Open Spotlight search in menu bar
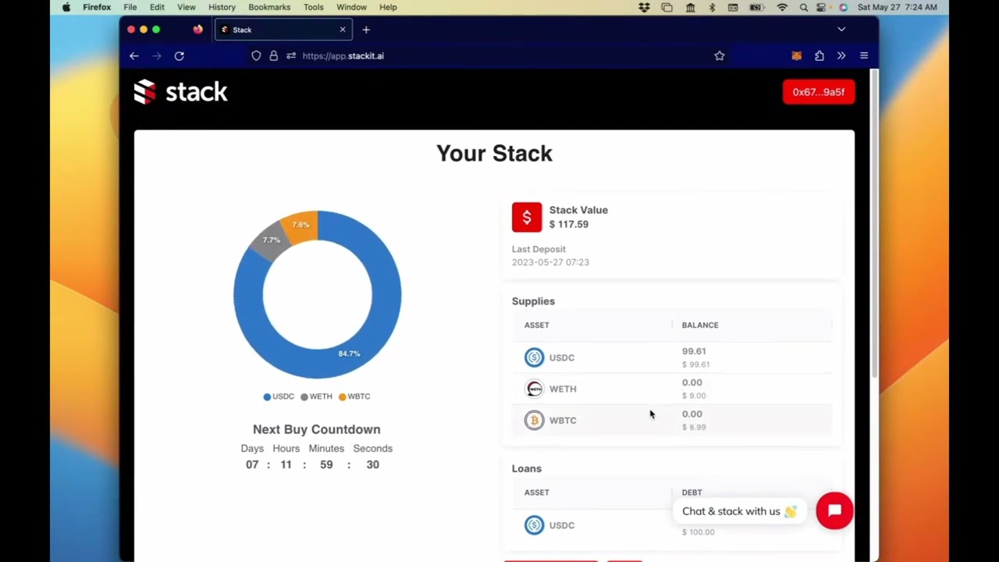The image size is (999, 562). coord(803,7)
